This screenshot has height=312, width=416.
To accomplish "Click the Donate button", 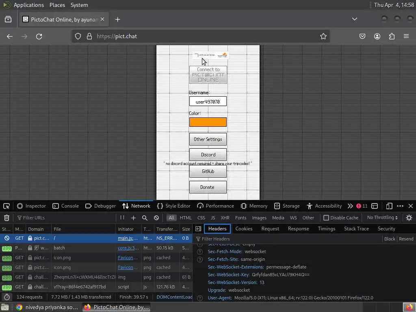I will point(208,187).
